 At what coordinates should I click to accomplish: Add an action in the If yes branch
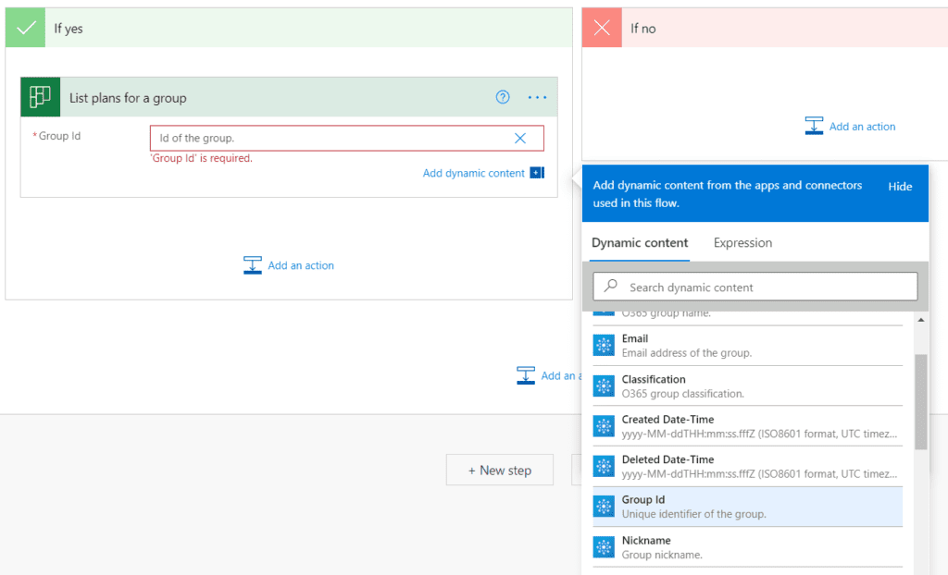(x=289, y=265)
